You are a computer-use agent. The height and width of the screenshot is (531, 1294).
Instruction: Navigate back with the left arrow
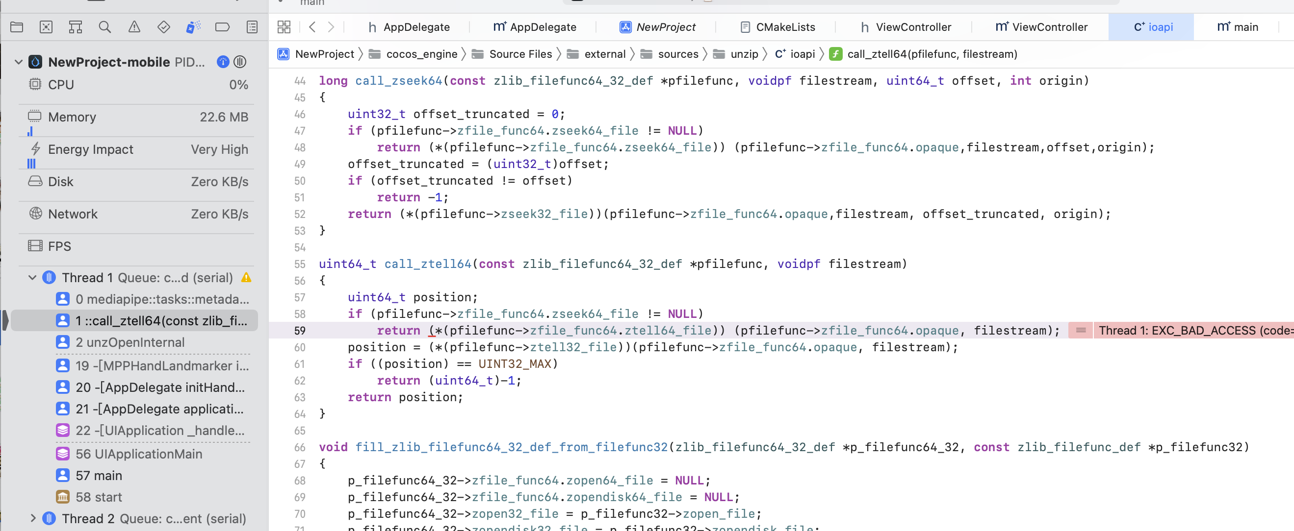(x=312, y=27)
